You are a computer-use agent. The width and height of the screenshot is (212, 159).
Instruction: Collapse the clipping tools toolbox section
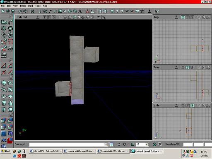[11, 60]
